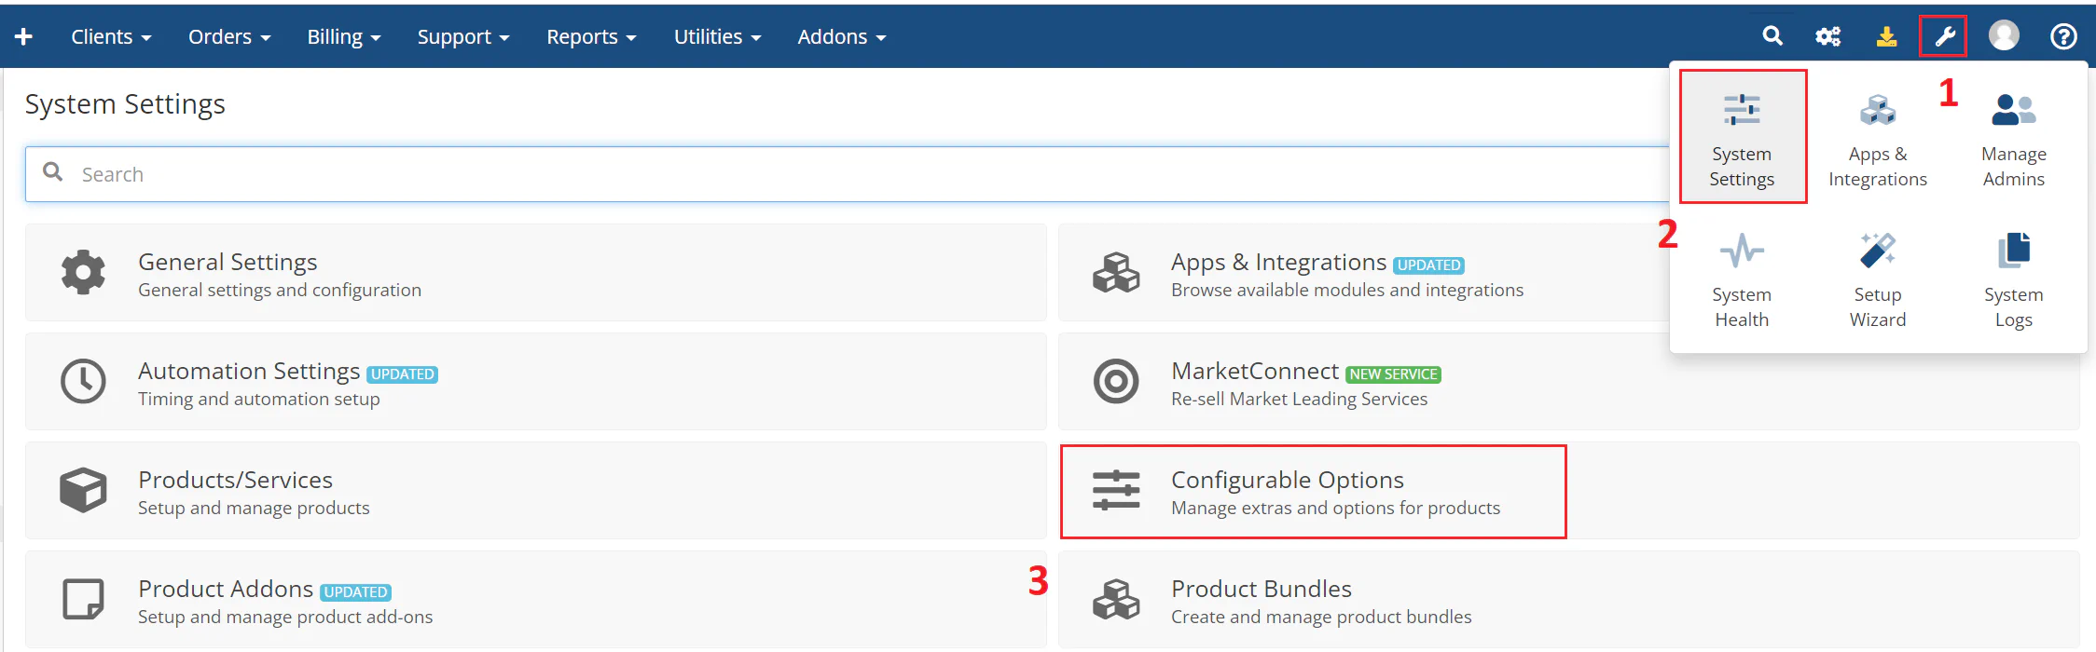Open System Health in wrench popup

[x=1742, y=279]
